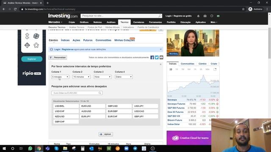This screenshot has height=152, width=271.
Task: Open Microsoft Teams from the taskbar
Action: 47,148
